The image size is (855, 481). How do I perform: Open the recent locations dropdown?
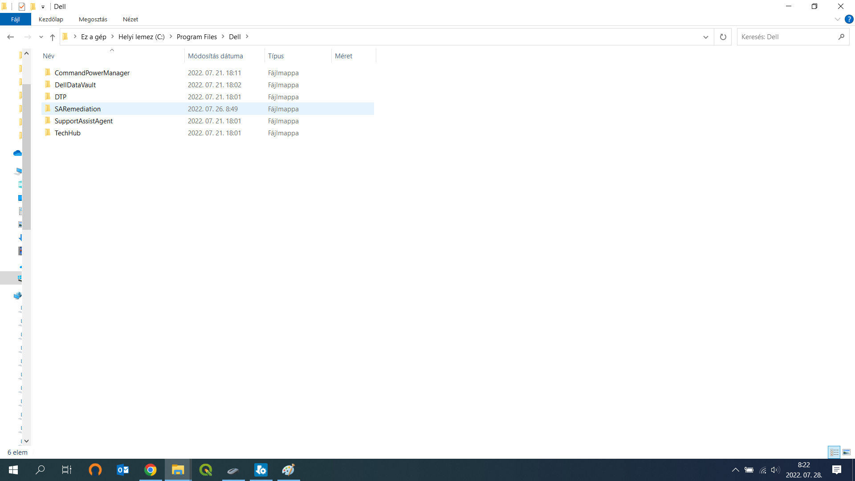point(41,37)
